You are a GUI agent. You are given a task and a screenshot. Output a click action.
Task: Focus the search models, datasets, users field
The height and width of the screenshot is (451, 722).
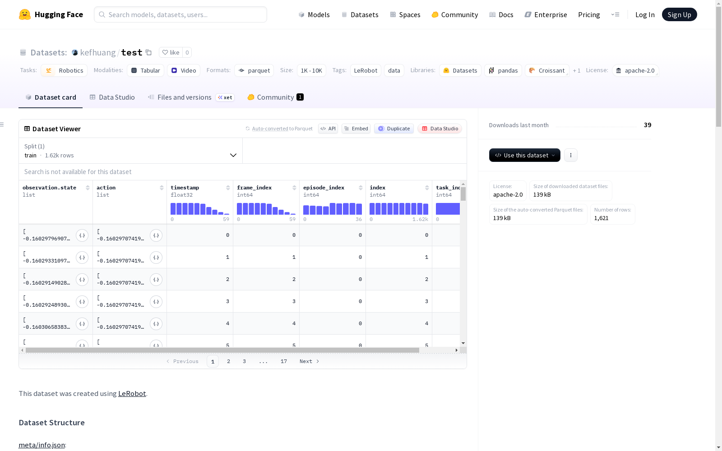pos(180,14)
